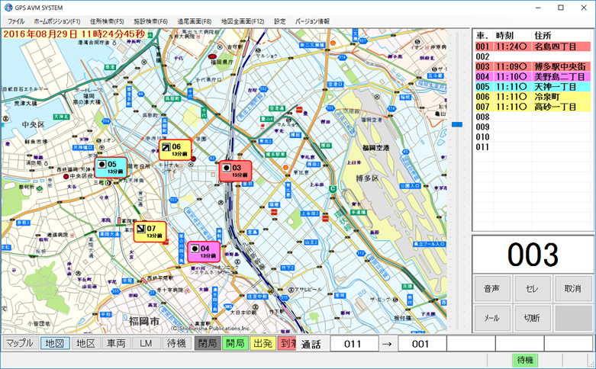Click the red vehicle 03 marker
The image size is (596, 369).
[235, 171]
